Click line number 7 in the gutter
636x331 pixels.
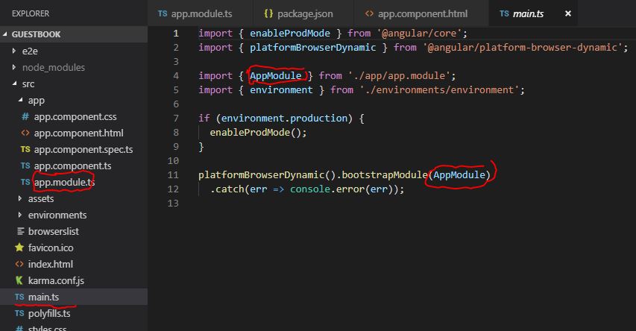[175, 119]
